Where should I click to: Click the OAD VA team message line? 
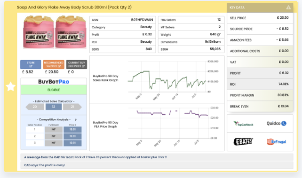[157, 157]
